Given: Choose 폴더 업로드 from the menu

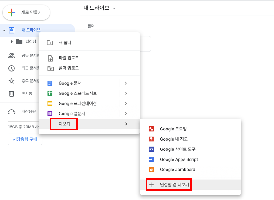Looking at the screenshot, I should 89,68.
